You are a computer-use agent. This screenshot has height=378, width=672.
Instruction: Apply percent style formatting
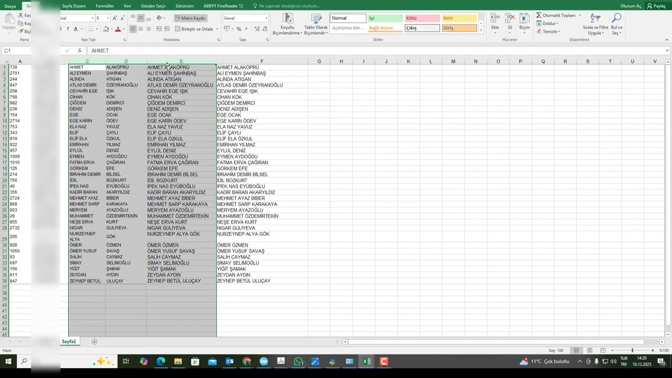(x=239, y=29)
